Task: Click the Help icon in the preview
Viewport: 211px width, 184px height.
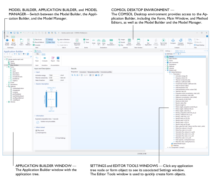Action: [x=58, y=59]
